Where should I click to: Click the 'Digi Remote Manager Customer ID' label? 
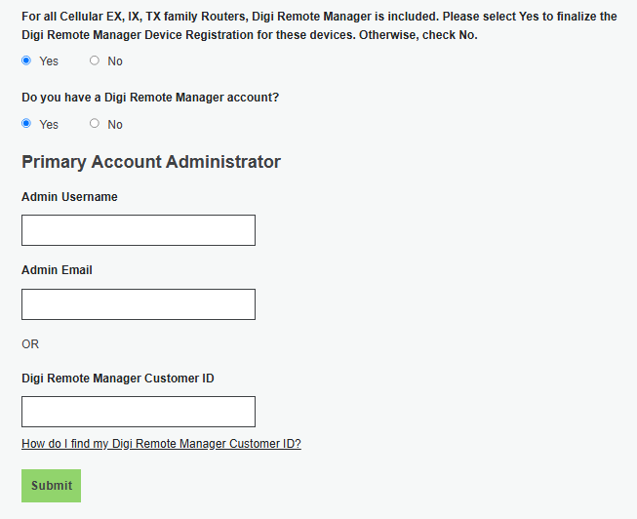coord(118,379)
